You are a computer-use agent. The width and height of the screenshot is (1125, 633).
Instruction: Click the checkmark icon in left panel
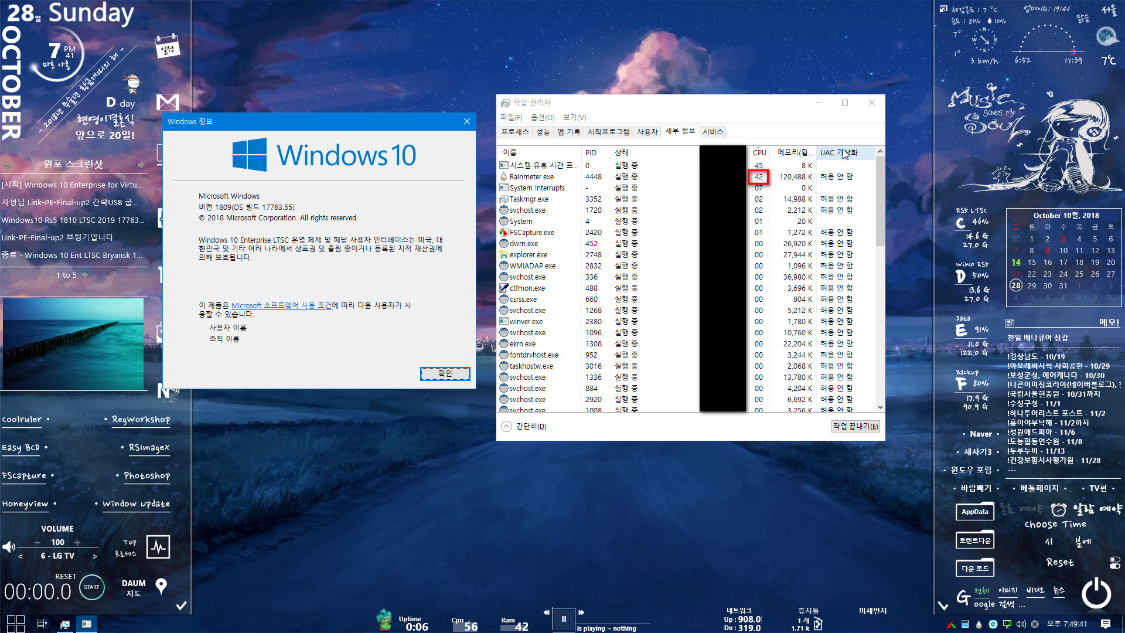[181, 605]
